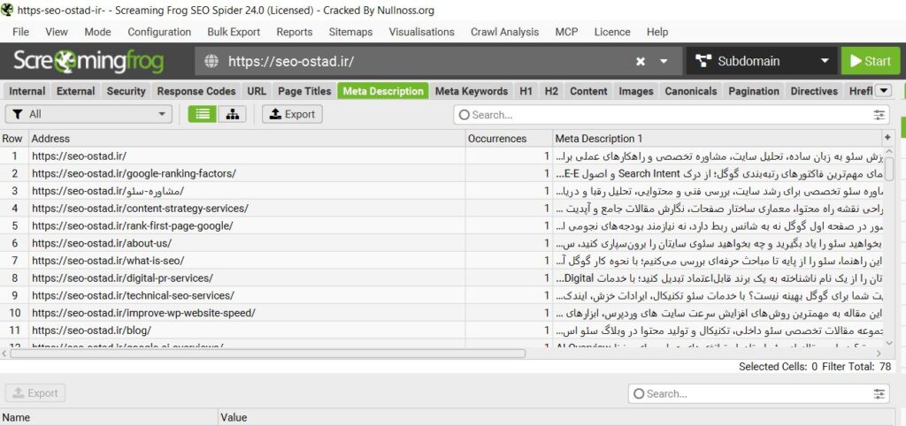Export the Meta Description table
Screen dimensions: 906x426
coord(292,114)
